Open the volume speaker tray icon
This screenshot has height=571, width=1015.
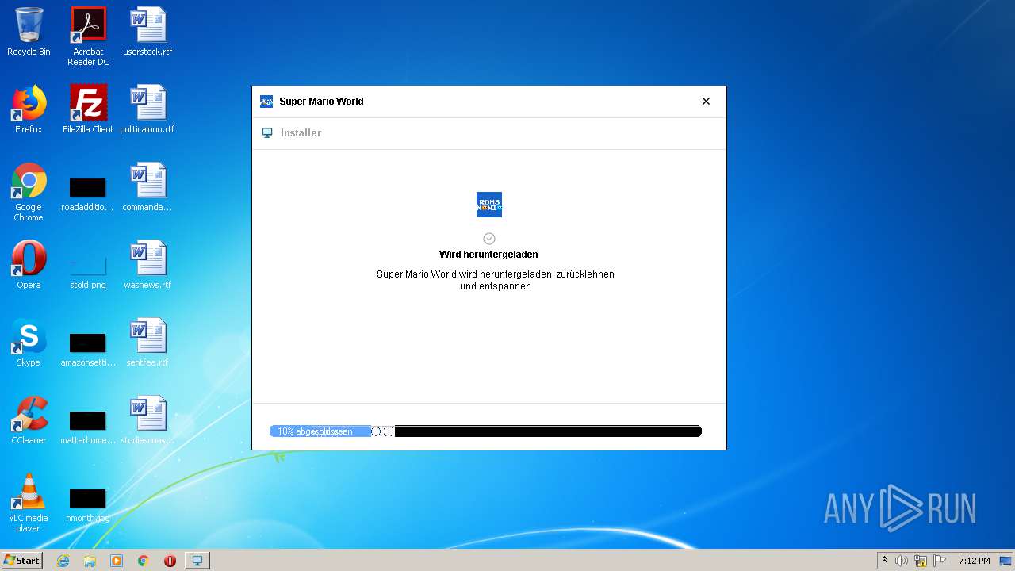(902, 561)
